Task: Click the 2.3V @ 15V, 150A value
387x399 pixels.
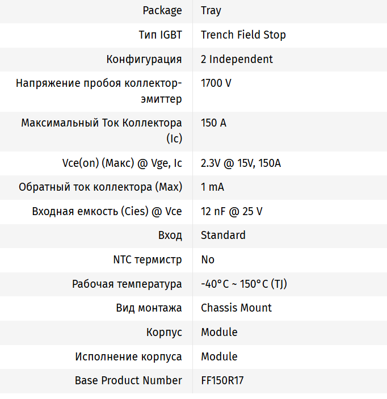Action: (241, 163)
